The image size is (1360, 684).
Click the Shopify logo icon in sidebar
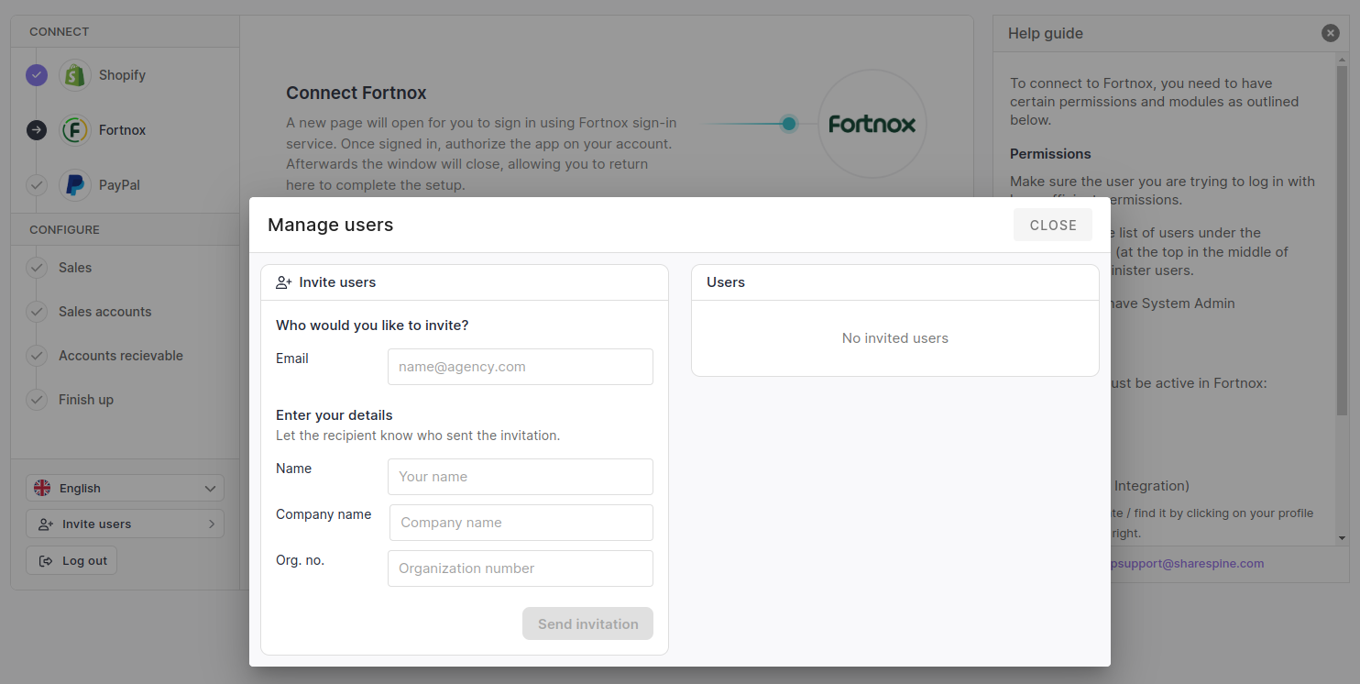pyautogui.click(x=75, y=75)
